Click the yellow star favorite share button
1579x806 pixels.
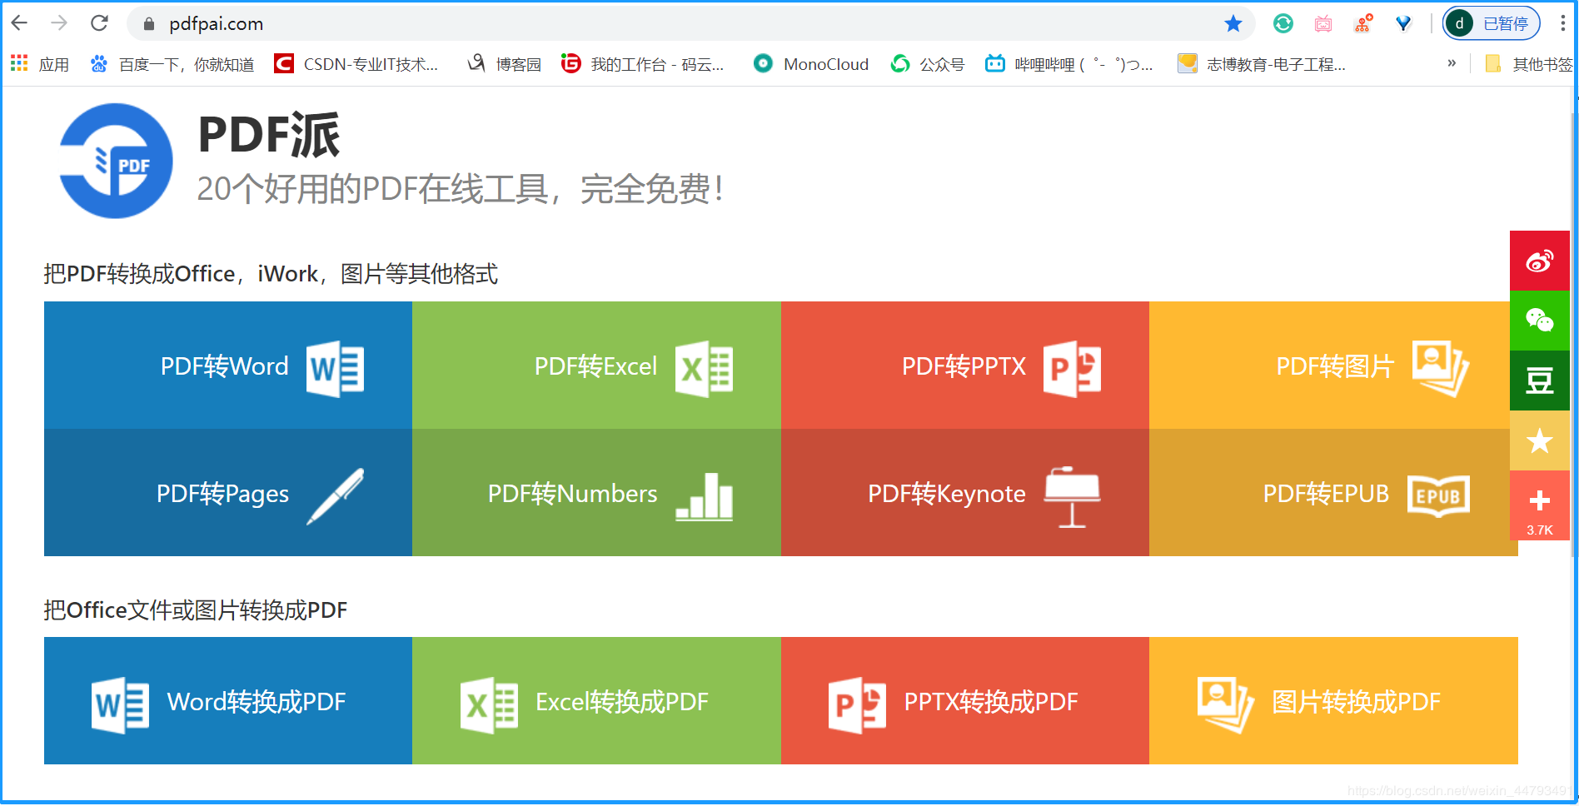pos(1540,440)
